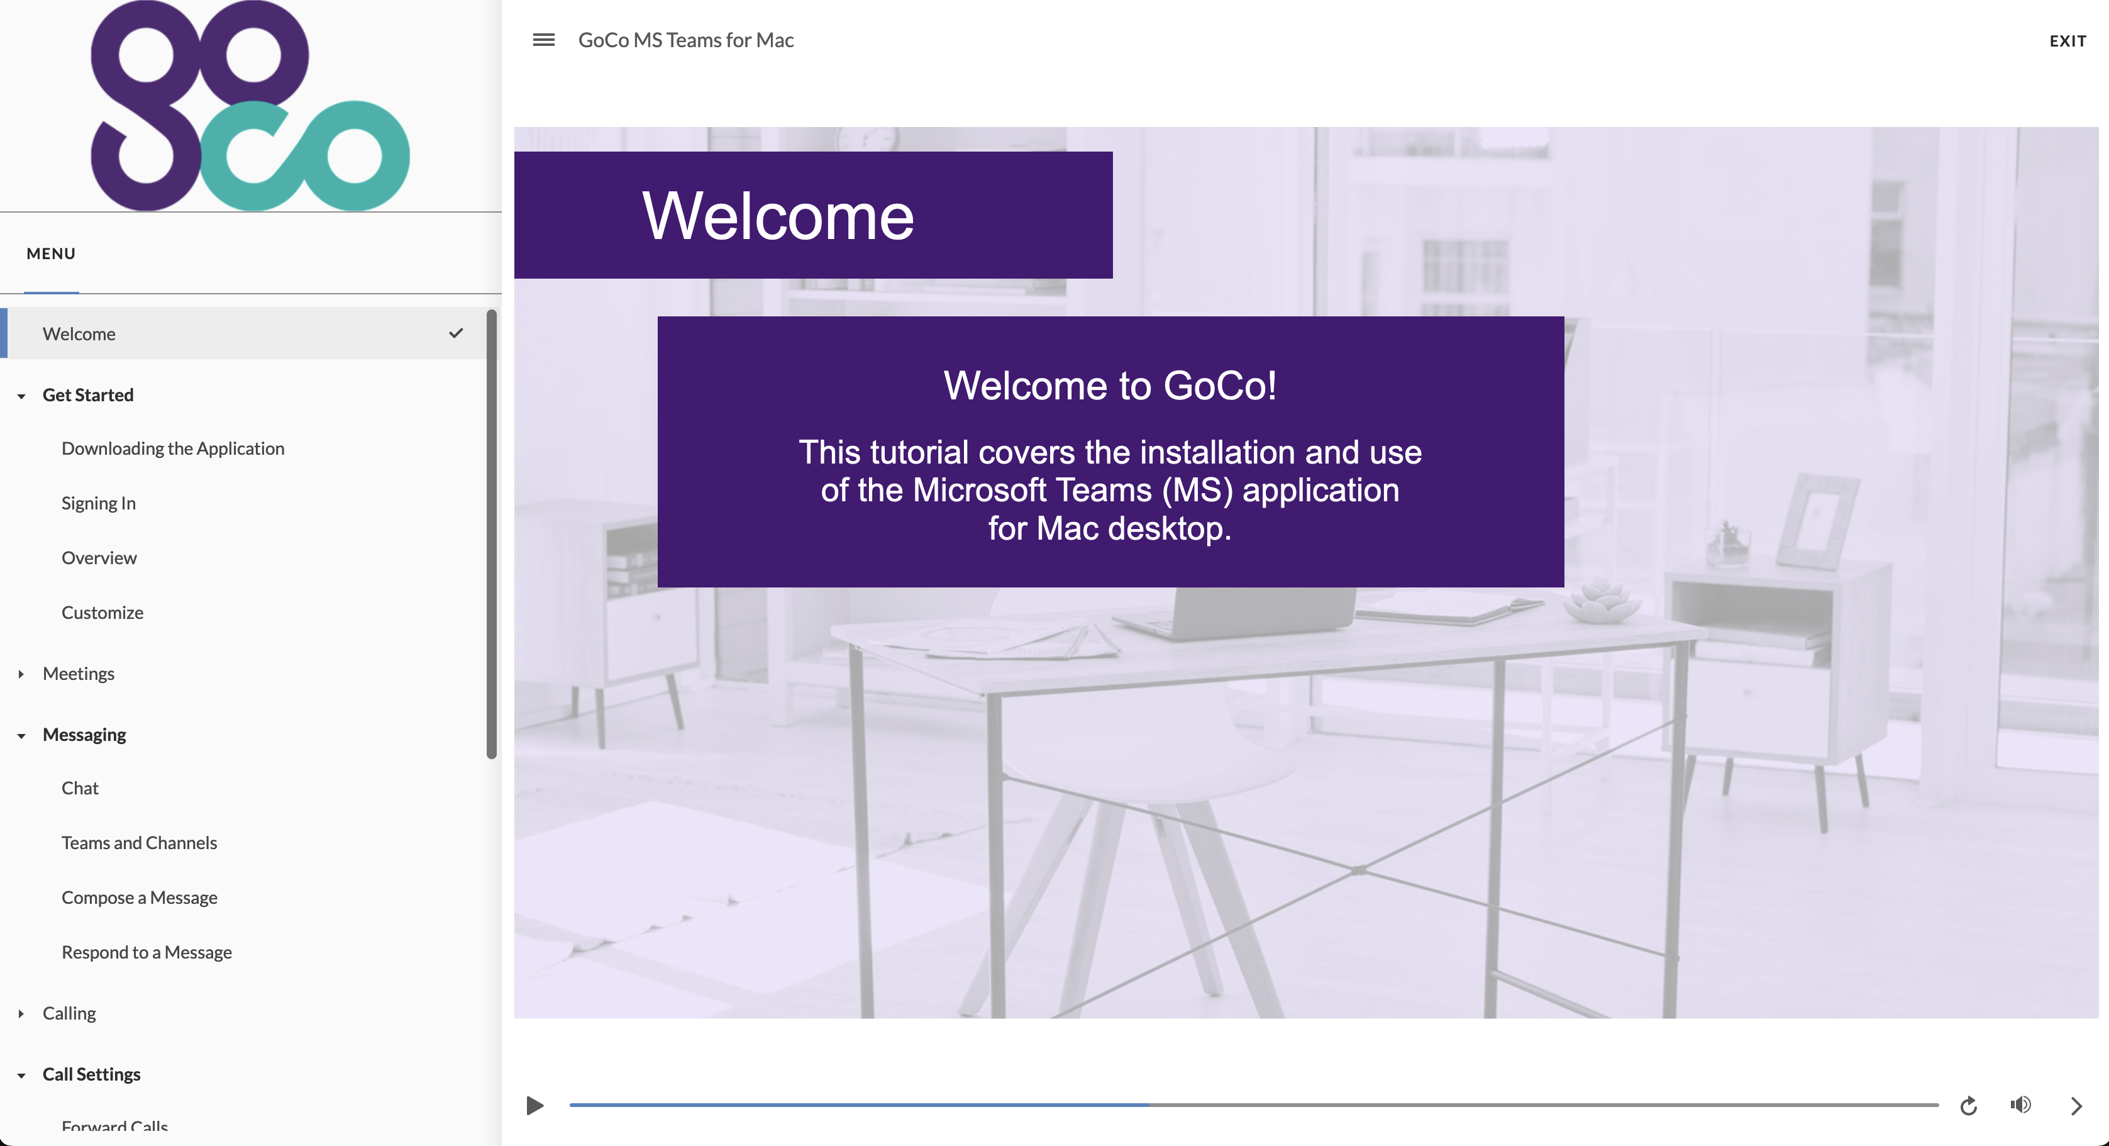Go to next slide arrow

pos(2076,1105)
